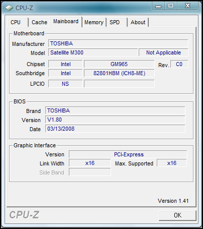Click the Max. Supported label
The width and height of the screenshot is (203, 229).
pyautogui.click(x=134, y=163)
